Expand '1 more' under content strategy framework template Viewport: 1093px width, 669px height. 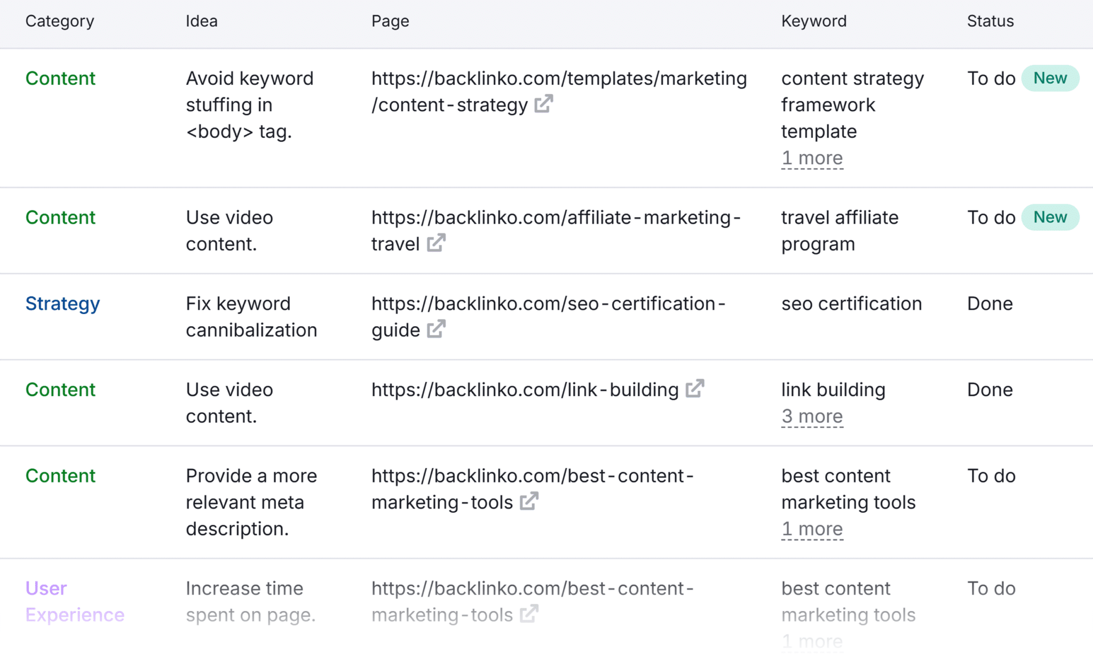(x=812, y=158)
